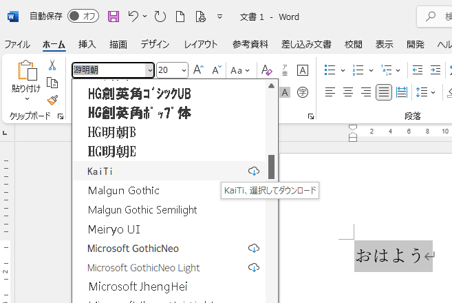The height and width of the screenshot is (303, 452).
Task: Click the Multilevel list icon
Action: point(387,70)
